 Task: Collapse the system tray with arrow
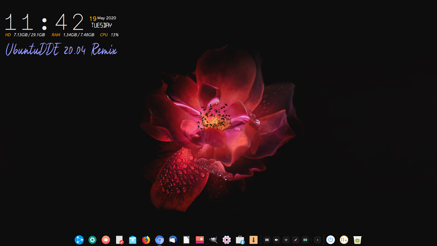point(317,240)
